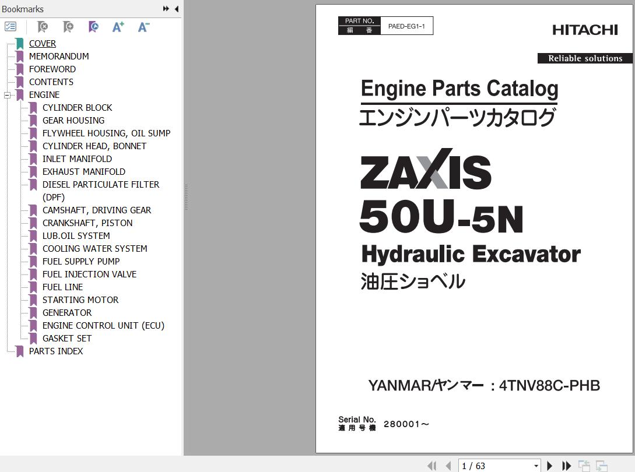
Task: Select the CYLINDER BLOCK bookmark
Action: [x=78, y=108]
